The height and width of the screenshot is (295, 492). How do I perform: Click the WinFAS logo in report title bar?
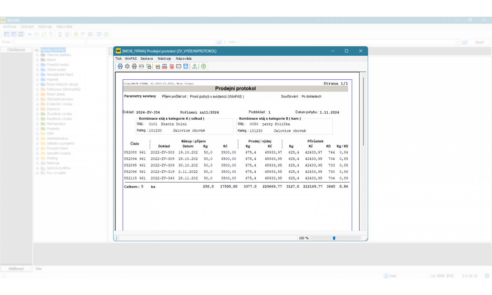(x=118, y=51)
